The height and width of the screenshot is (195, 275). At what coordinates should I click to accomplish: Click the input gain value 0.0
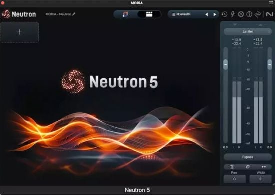pos(225,147)
